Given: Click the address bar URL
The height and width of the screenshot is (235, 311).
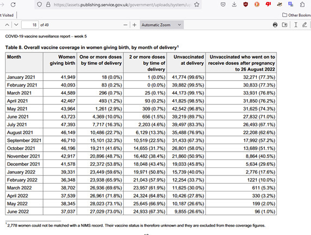Looking at the screenshot, I should (x=122, y=4).
